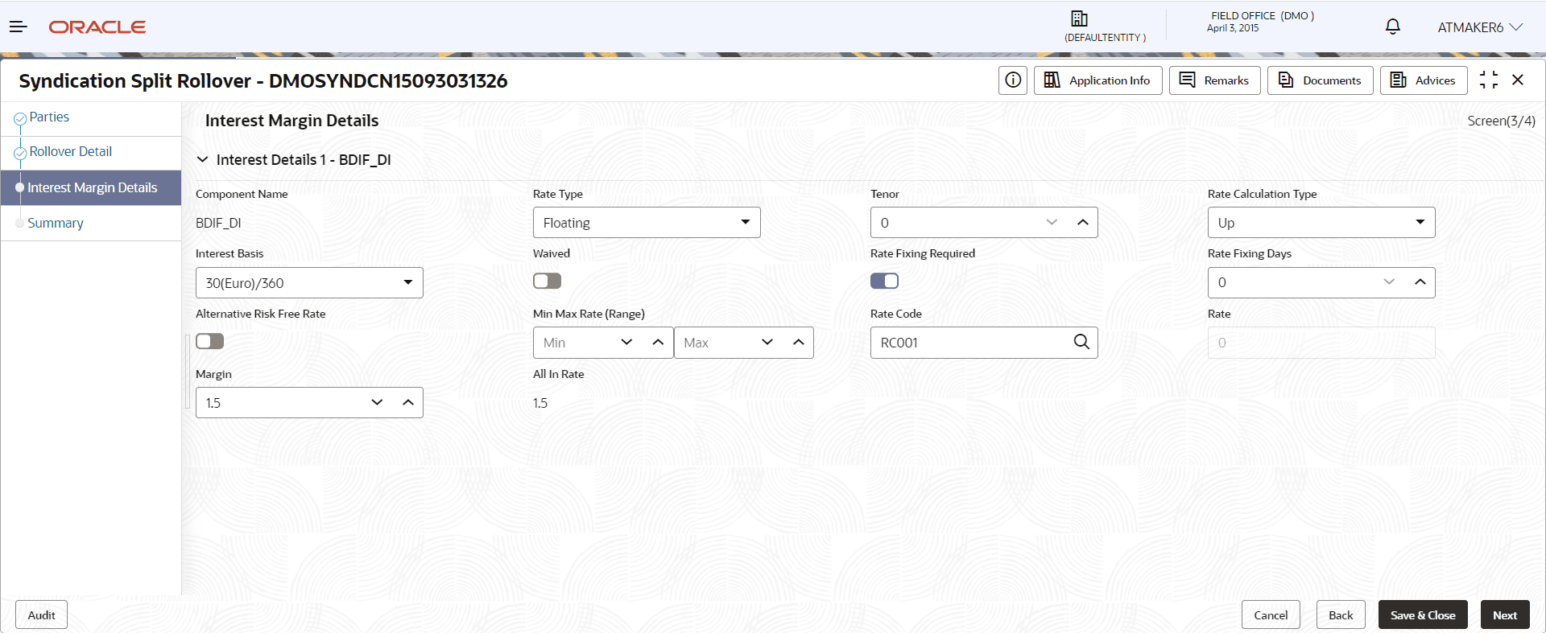Toggle the Waived switch

click(547, 281)
